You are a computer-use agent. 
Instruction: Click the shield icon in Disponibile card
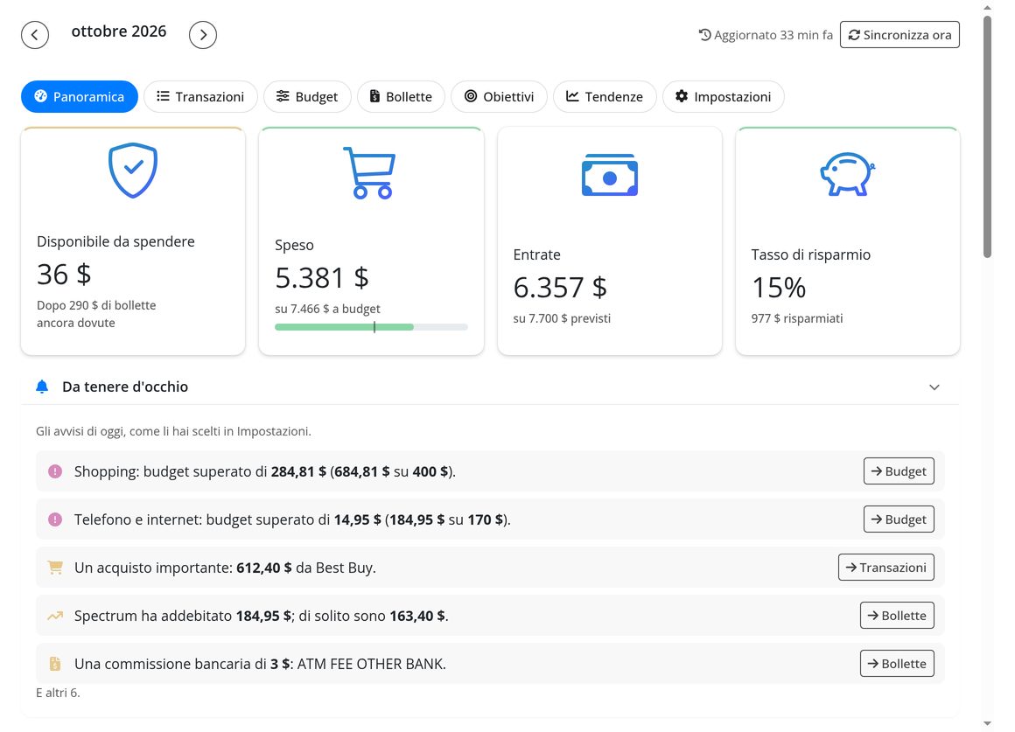pos(133,171)
